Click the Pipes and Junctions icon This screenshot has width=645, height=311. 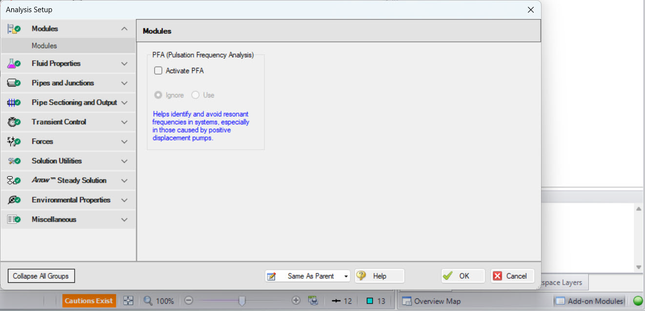(x=14, y=83)
